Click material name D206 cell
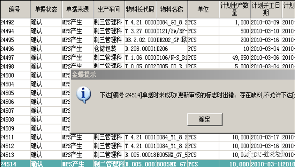This screenshot has width=295, height=167. pyautogui.click(x=172, y=49)
